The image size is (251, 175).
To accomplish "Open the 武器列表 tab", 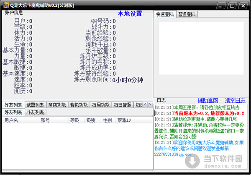I will [35, 105].
